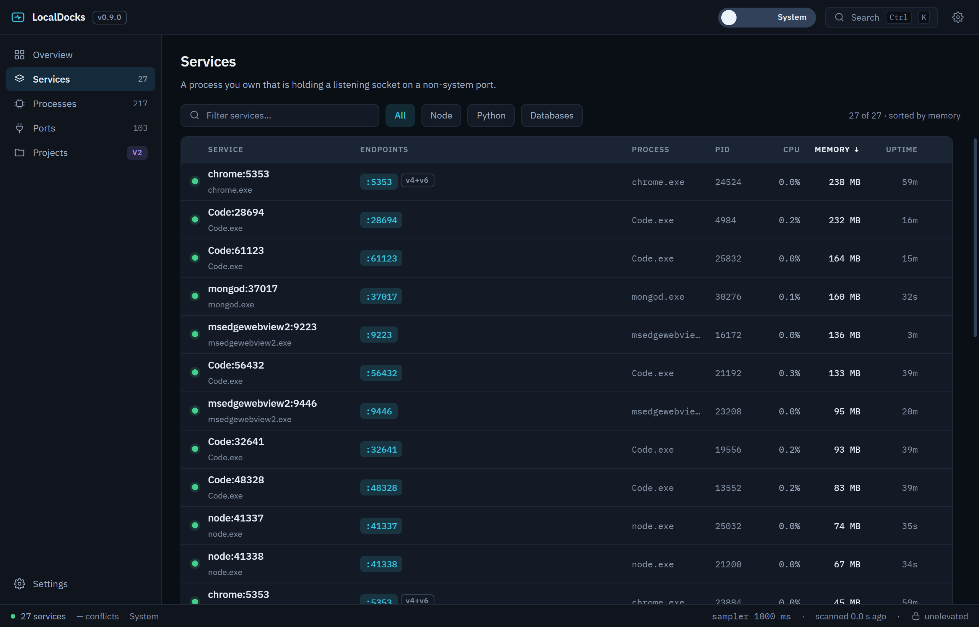Sort by the SERVICE column header
This screenshot has width=979, height=627.
(x=226, y=149)
